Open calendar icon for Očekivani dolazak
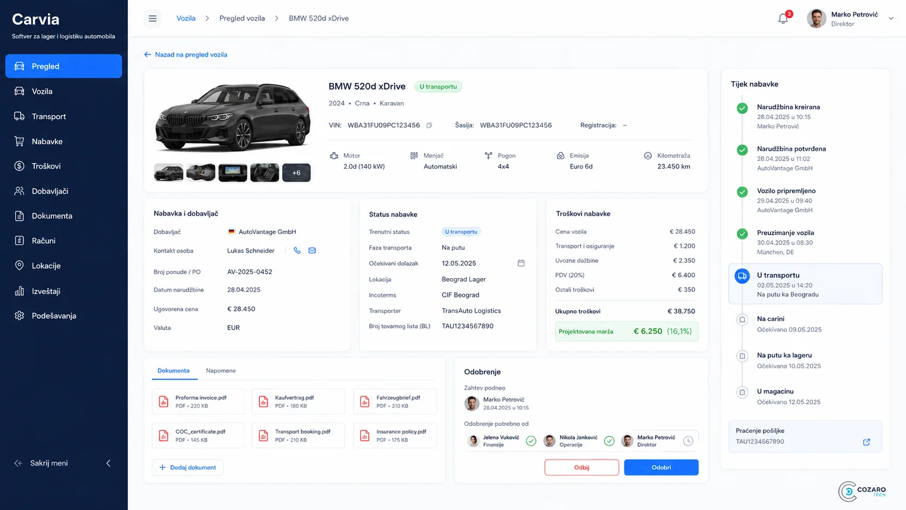 (521, 263)
